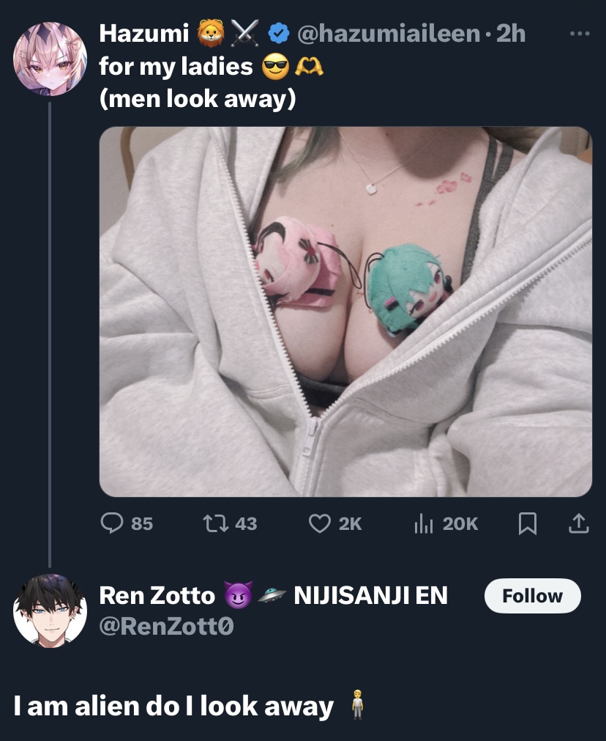
Task: Click the reply speech bubble icon
Action: coord(111,523)
